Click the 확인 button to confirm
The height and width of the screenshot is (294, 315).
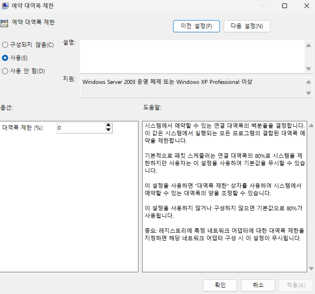pyautogui.click(x=220, y=285)
